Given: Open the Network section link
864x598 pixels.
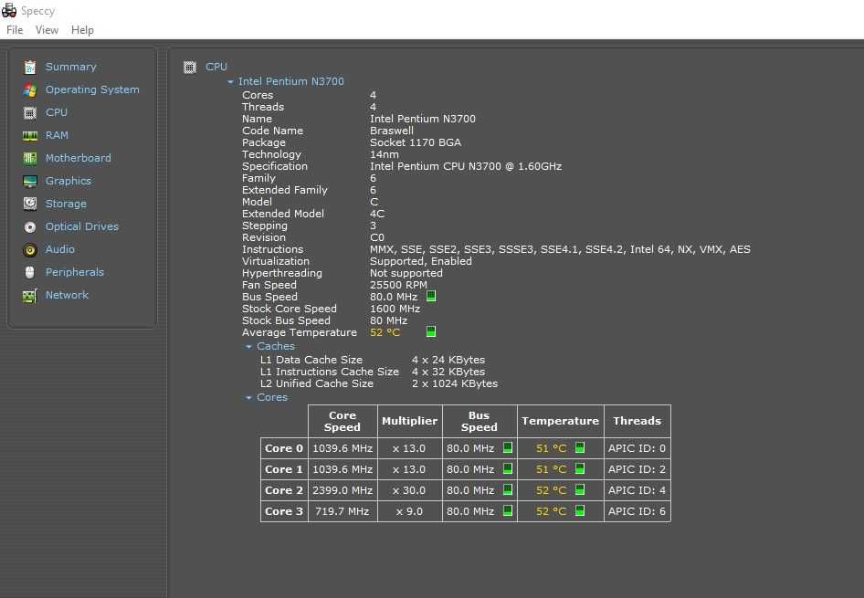Looking at the screenshot, I should (67, 295).
